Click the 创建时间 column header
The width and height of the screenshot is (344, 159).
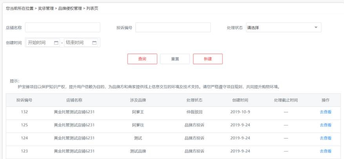pyautogui.click(x=240, y=100)
